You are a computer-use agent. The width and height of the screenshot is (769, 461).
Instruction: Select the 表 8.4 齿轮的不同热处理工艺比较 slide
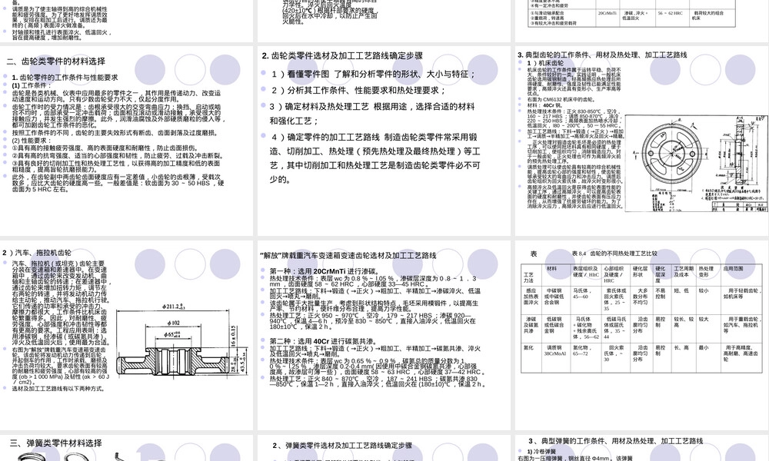click(x=642, y=336)
